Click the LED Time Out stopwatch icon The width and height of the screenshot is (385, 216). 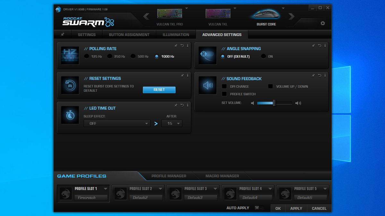[70, 115]
